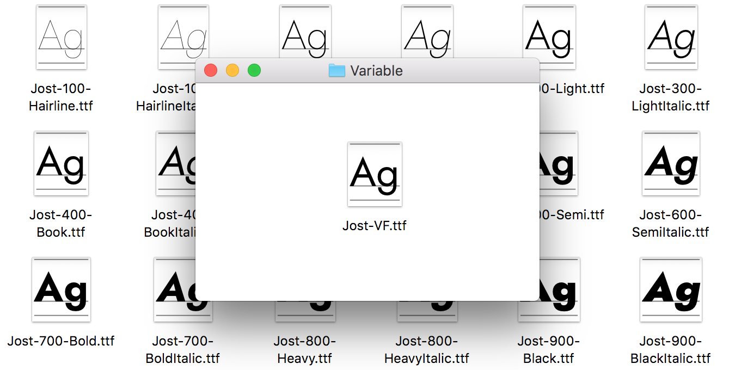Click the Jost-400-Book.ttf file name
The image size is (735, 370).
[61, 223]
